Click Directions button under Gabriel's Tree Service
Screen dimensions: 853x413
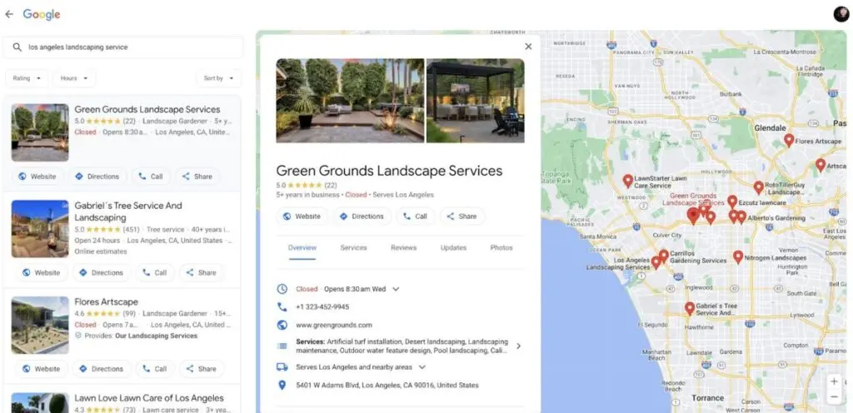point(101,273)
